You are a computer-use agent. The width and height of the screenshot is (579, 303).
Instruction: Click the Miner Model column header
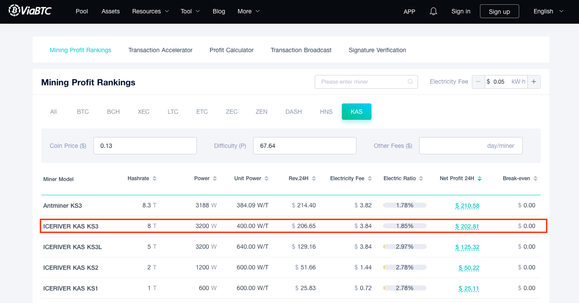click(59, 179)
